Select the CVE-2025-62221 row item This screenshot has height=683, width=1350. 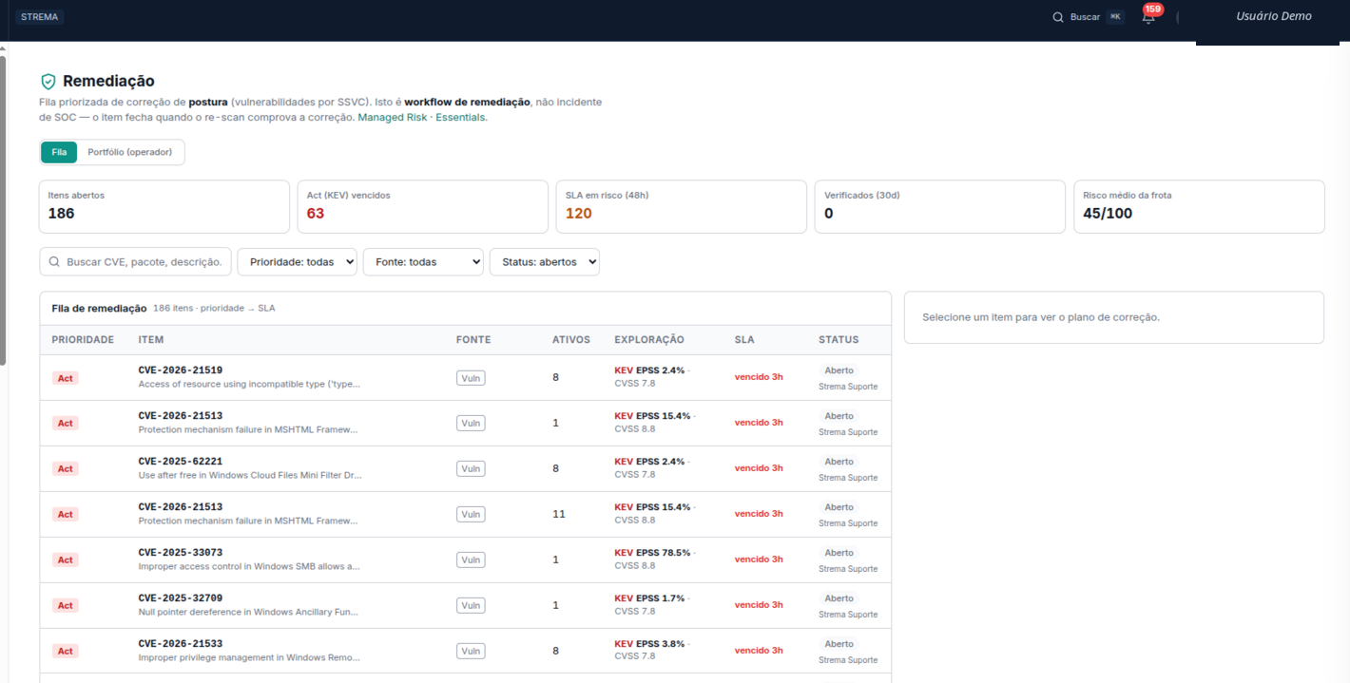pyautogui.click(x=466, y=468)
